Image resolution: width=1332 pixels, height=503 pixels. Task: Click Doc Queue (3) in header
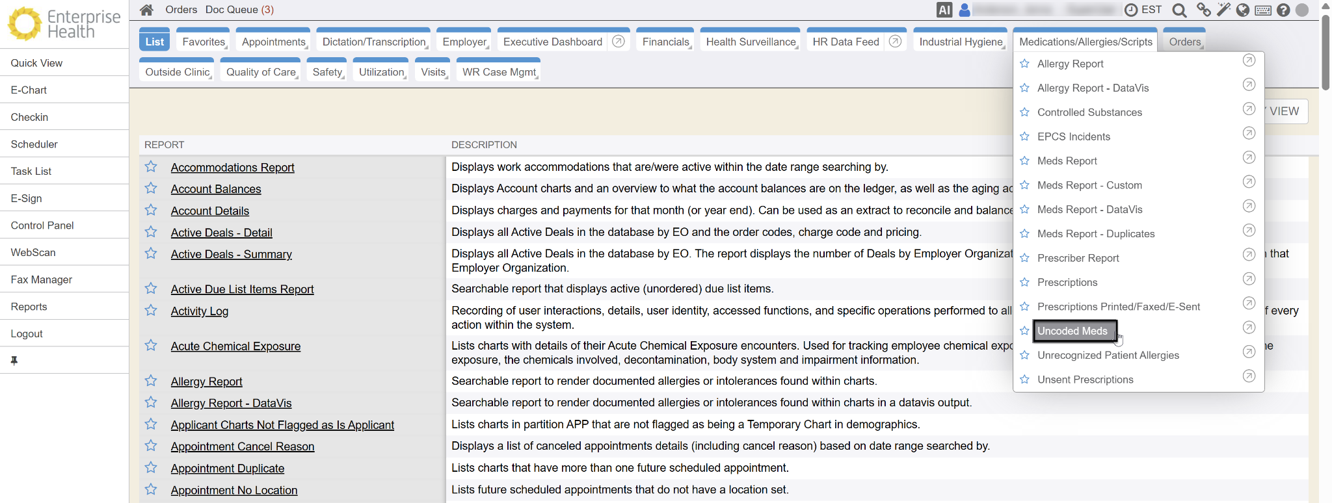coord(239,10)
